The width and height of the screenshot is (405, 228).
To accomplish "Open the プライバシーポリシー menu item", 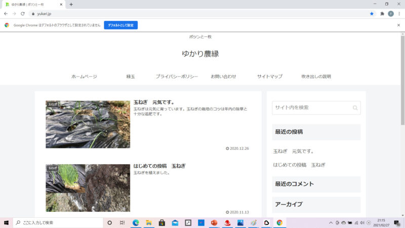I will (177, 77).
